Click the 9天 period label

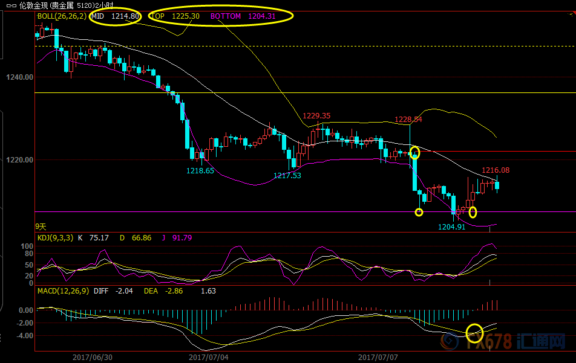point(41,228)
